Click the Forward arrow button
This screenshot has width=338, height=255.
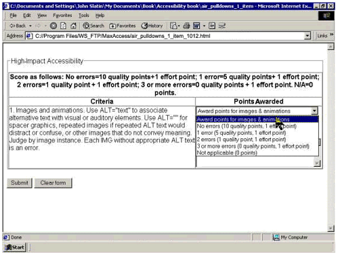click(x=39, y=26)
